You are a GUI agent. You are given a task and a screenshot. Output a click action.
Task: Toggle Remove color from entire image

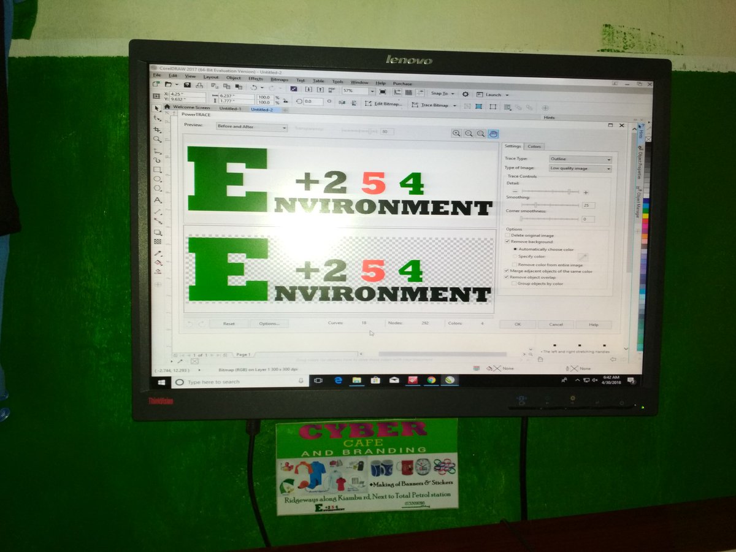pyautogui.click(x=514, y=265)
